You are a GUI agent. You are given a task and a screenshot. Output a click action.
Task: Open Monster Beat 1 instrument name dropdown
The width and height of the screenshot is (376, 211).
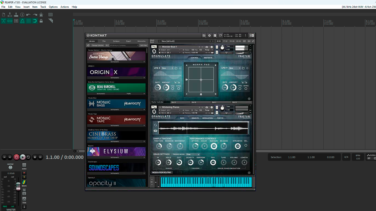(x=160, y=47)
